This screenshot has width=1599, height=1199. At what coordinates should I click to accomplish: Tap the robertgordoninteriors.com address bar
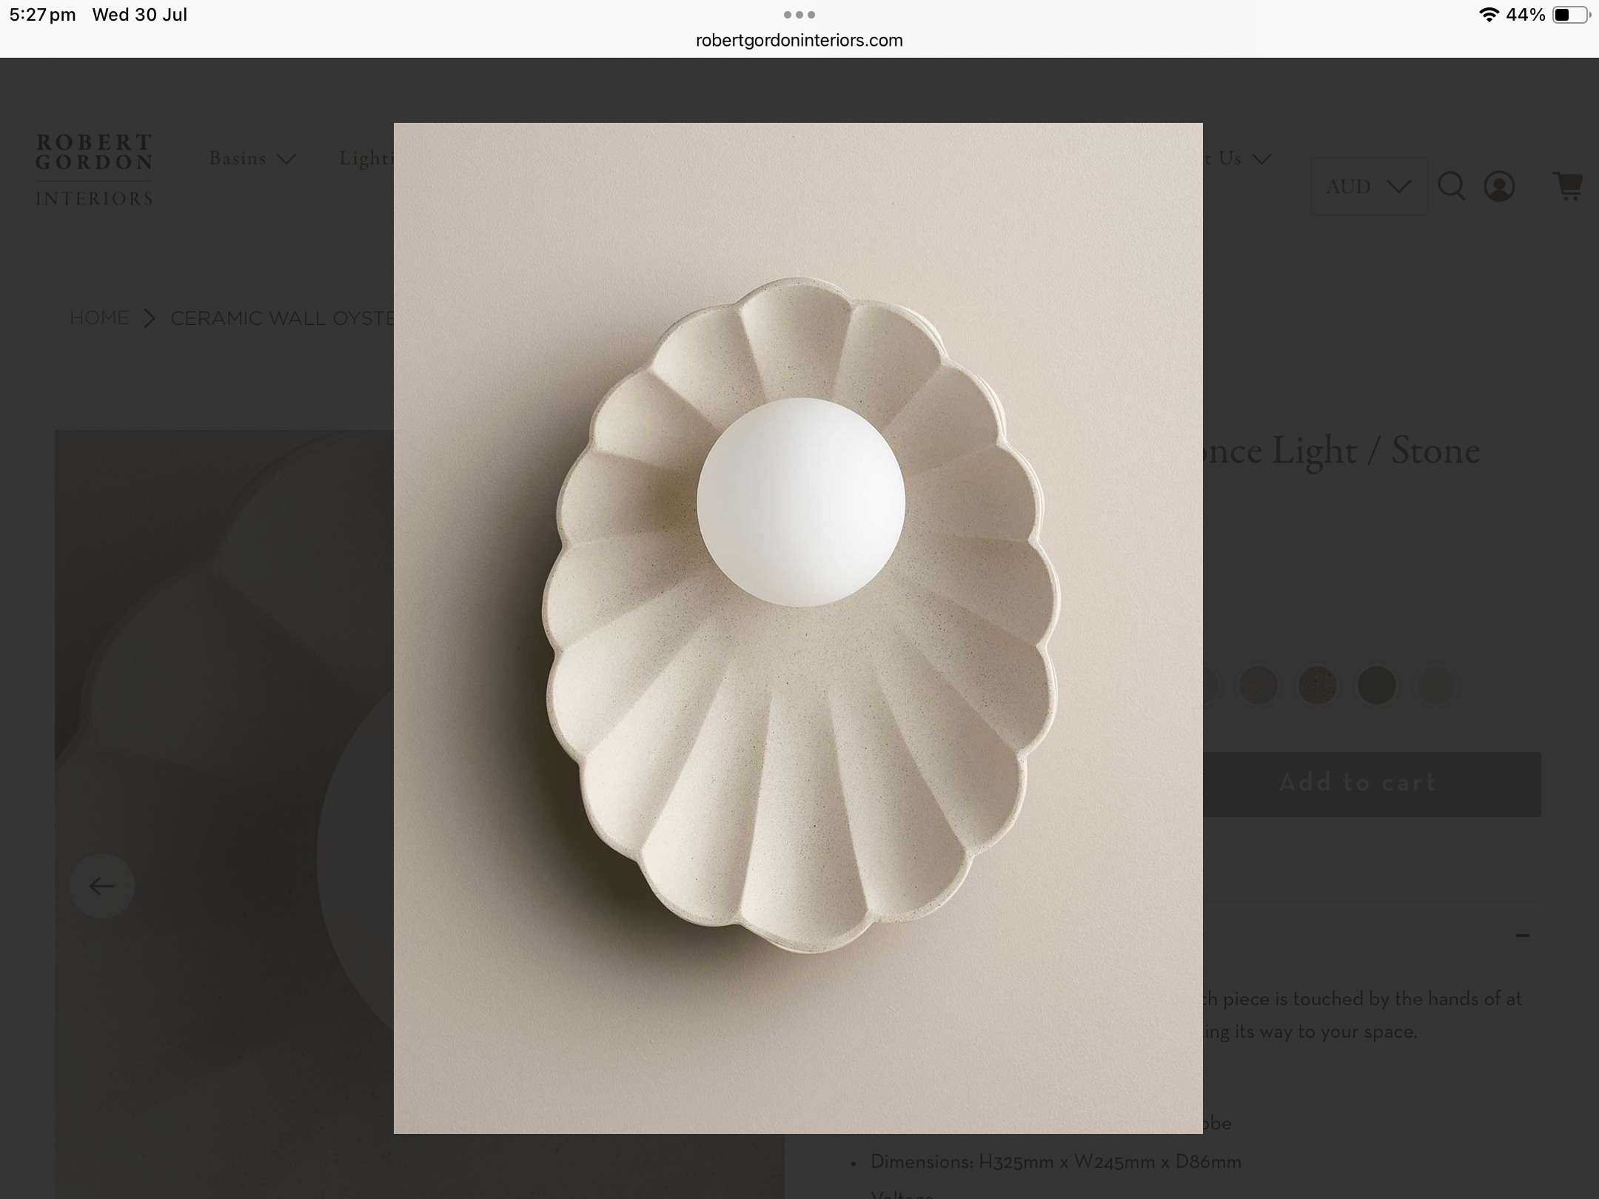point(799,40)
